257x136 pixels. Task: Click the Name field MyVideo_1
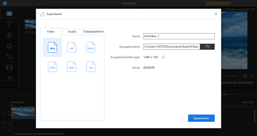click(179, 36)
